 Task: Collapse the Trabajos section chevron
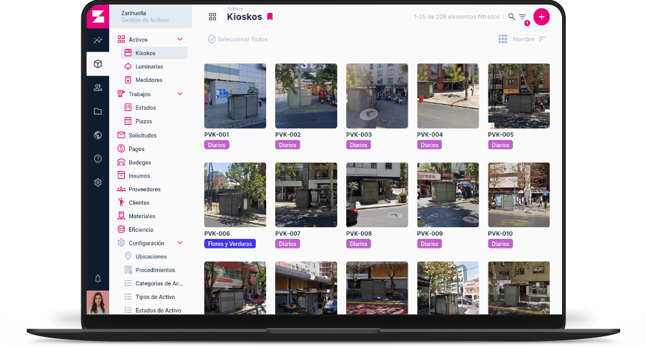click(x=180, y=94)
